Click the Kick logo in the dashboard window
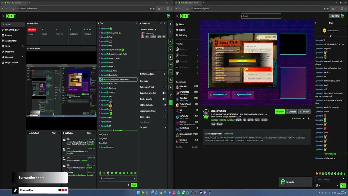The height and width of the screenshot is (196, 348). coord(11,16)
